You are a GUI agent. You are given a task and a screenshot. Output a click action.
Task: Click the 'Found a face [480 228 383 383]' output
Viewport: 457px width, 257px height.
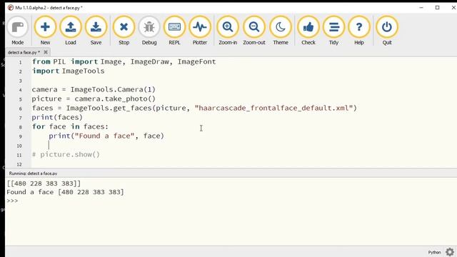click(65, 192)
